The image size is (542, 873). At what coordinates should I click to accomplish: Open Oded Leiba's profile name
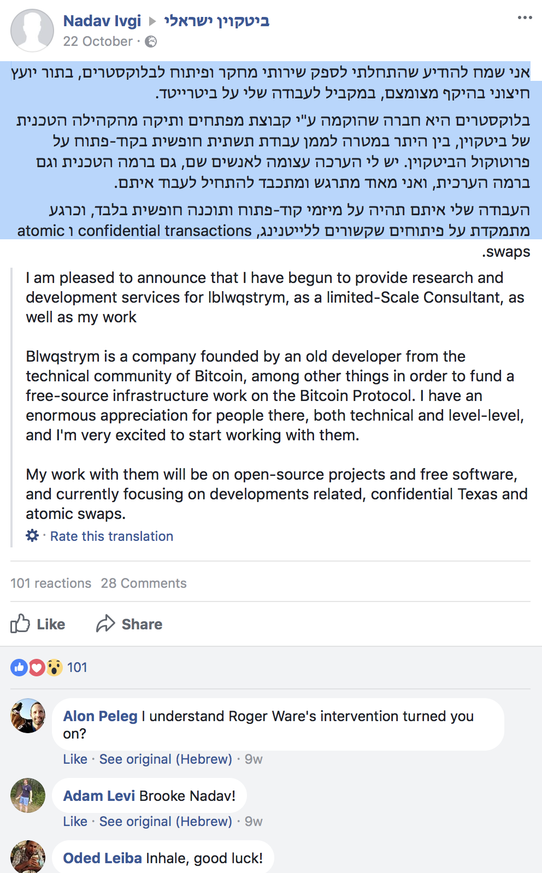(103, 858)
